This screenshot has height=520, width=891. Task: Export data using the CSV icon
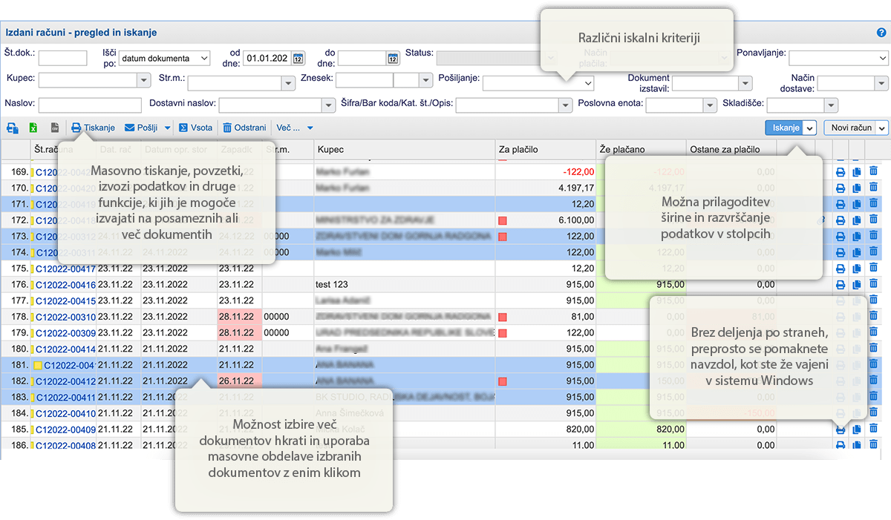click(x=56, y=127)
